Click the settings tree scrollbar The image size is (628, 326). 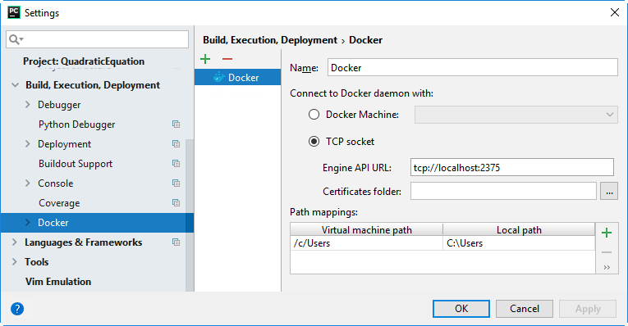coord(190,215)
